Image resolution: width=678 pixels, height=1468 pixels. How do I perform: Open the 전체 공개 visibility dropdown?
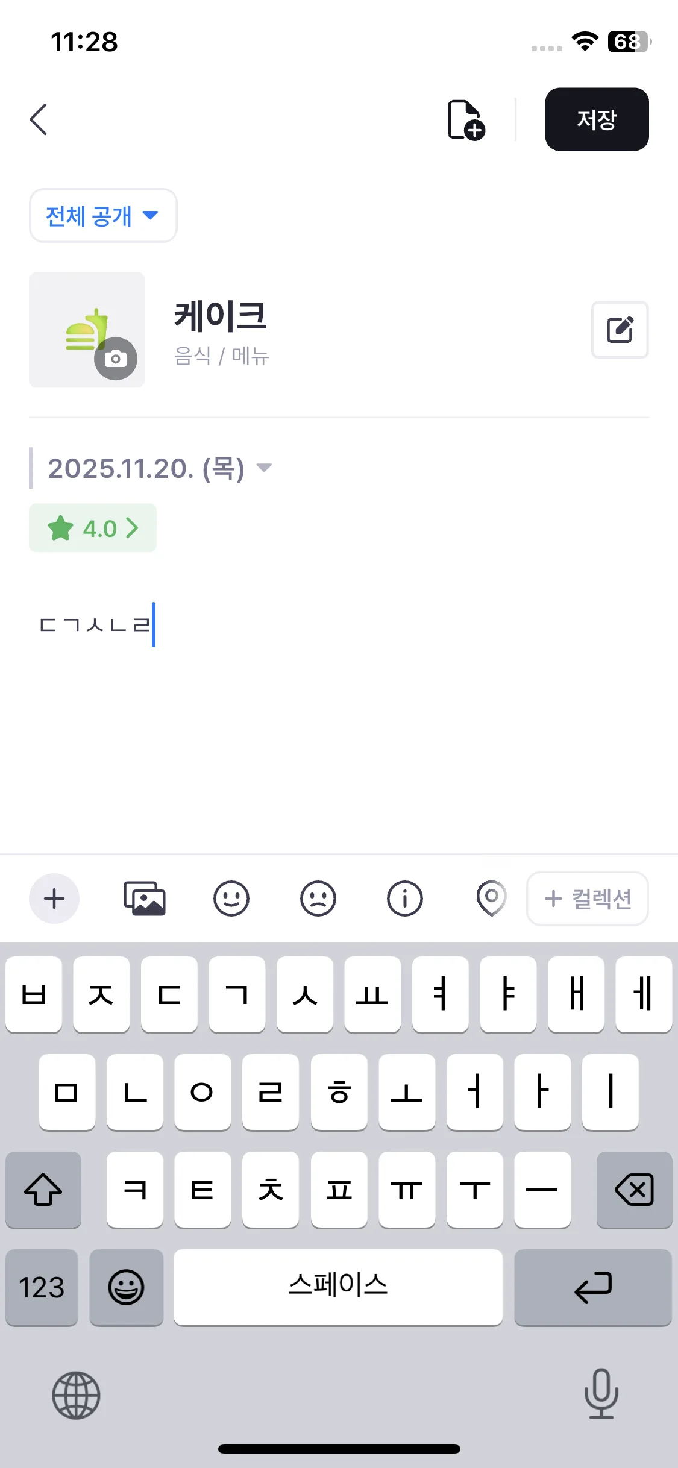[103, 216]
